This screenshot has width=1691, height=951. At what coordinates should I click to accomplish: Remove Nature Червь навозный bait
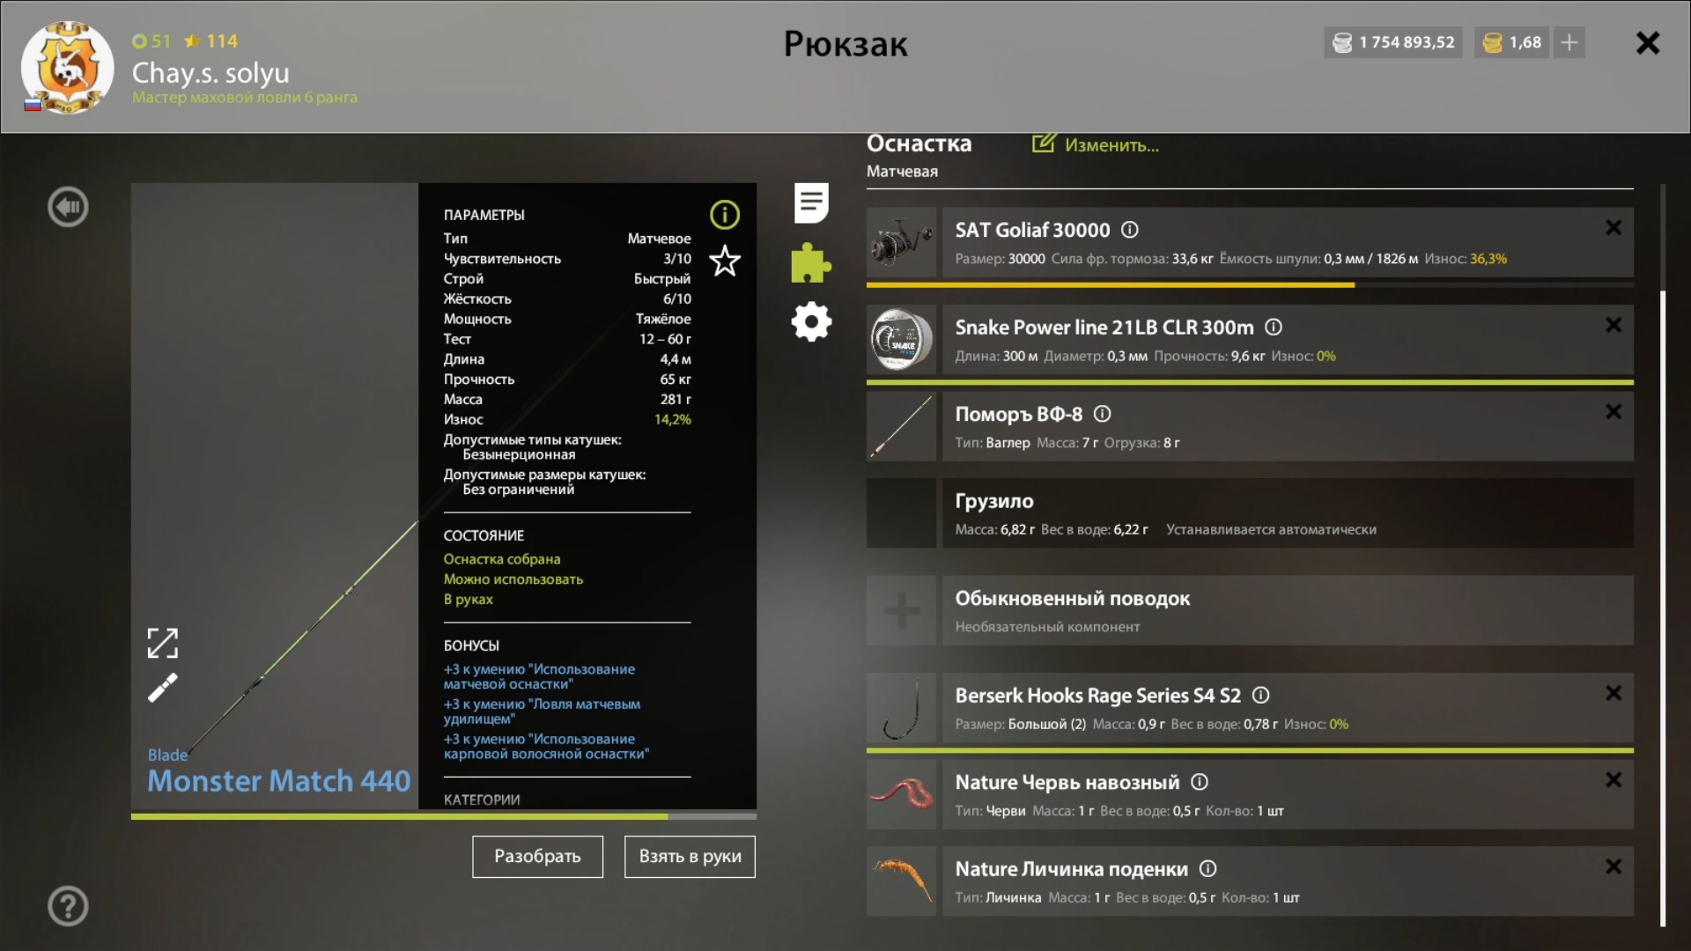[1613, 779]
